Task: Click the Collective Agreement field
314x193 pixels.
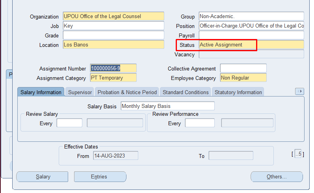Action: (x=243, y=69)
